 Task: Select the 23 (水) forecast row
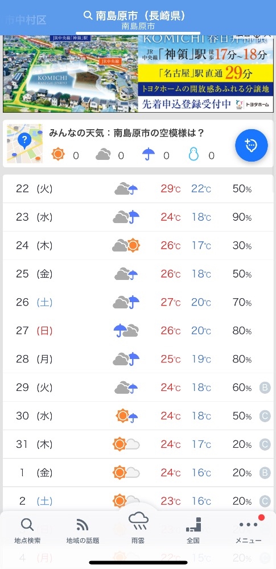[138, 217]
